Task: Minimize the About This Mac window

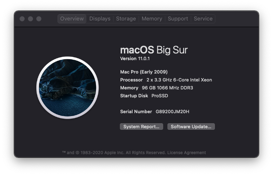Action: point(30,19)
